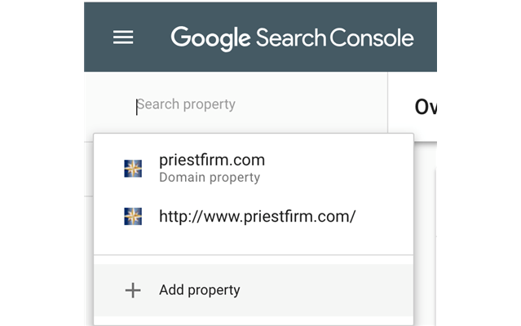This screenshot has width=521, height=326.
Task: Click the http://www.priestfirm.com/ property favicon
Action: [133, 216]
